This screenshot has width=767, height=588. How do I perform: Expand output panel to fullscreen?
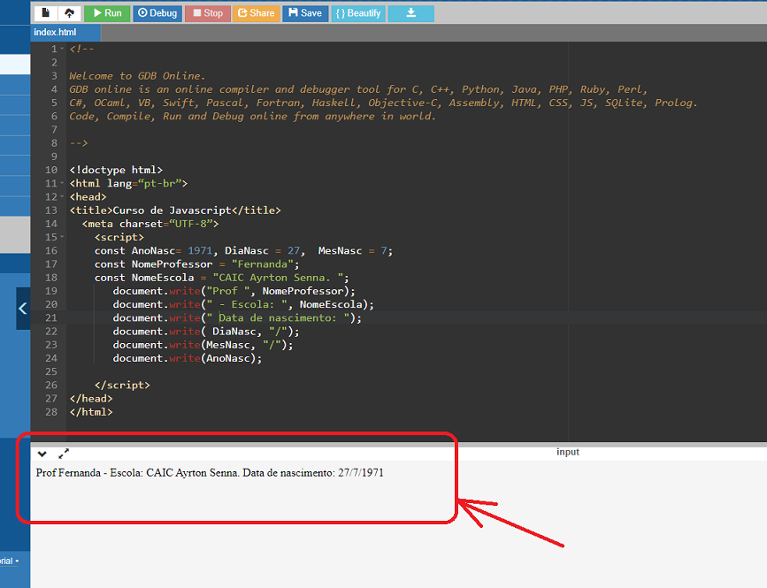pos(64,454)
